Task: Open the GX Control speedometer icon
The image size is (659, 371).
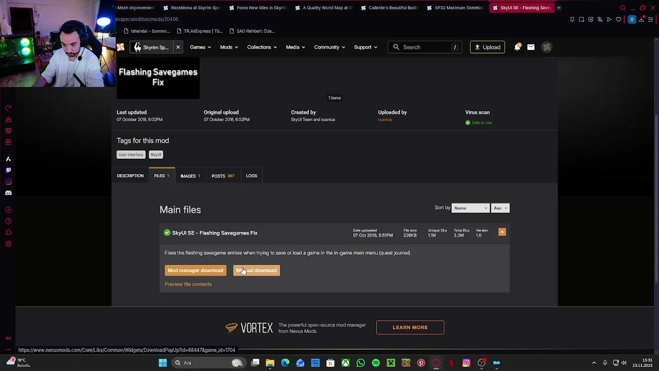Action: pos(8,108)
